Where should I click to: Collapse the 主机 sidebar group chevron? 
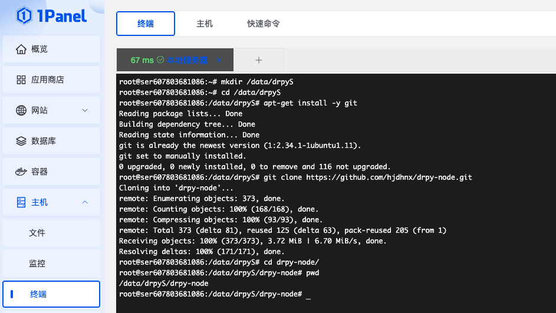coord(84,202)
